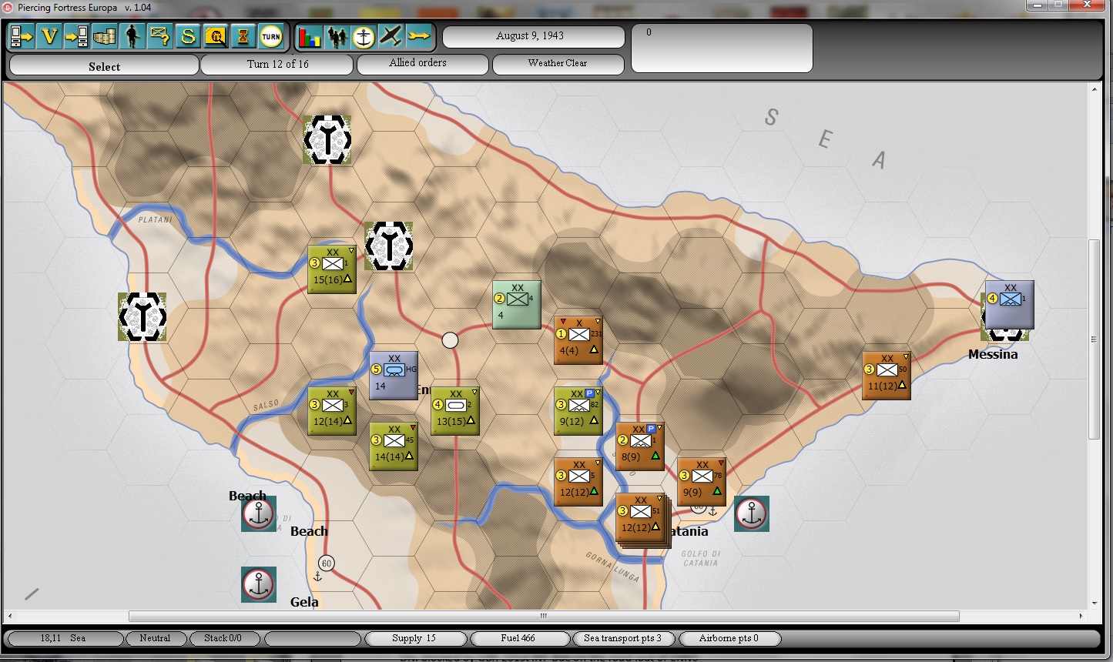The width and height of the screenshot is (1113, 662).
Task: Close the Piercing Fortress Europa window
Action: [x=1087, y=5]
